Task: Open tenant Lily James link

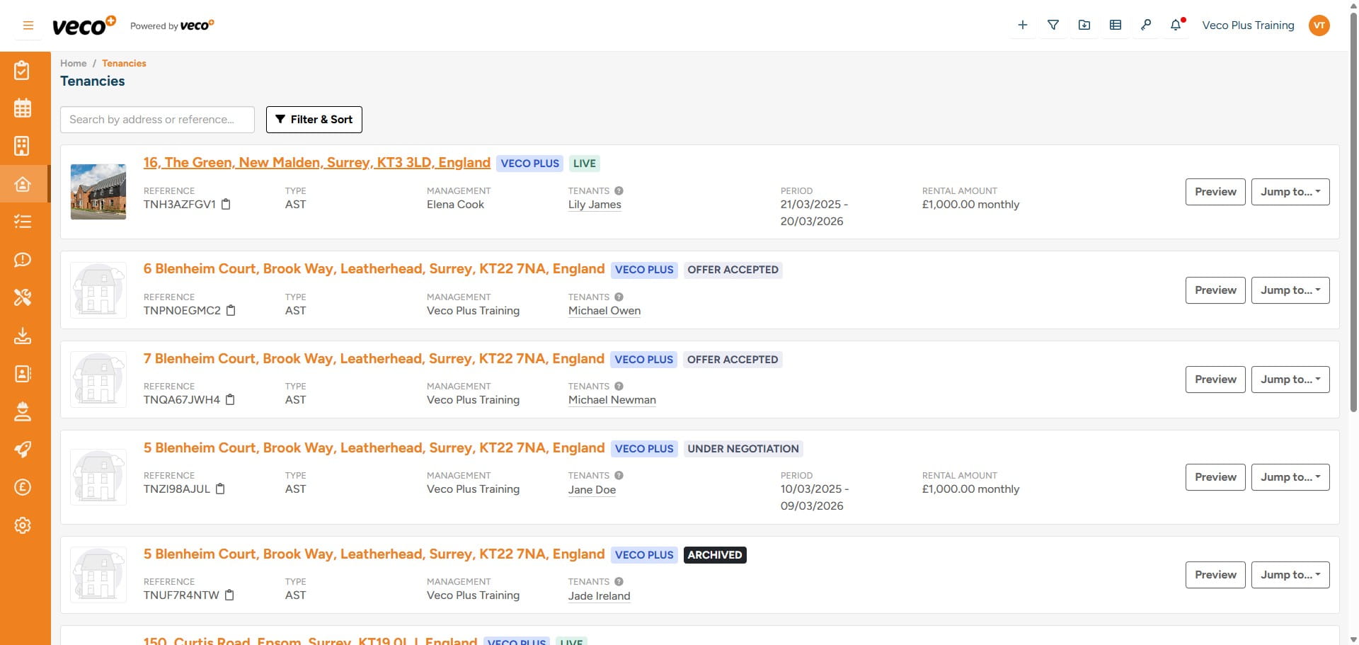Action: pos(595,205)
